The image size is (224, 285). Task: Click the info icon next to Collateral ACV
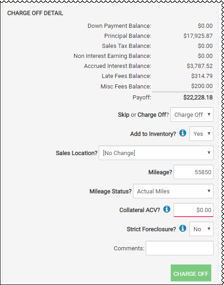point(167,209)
